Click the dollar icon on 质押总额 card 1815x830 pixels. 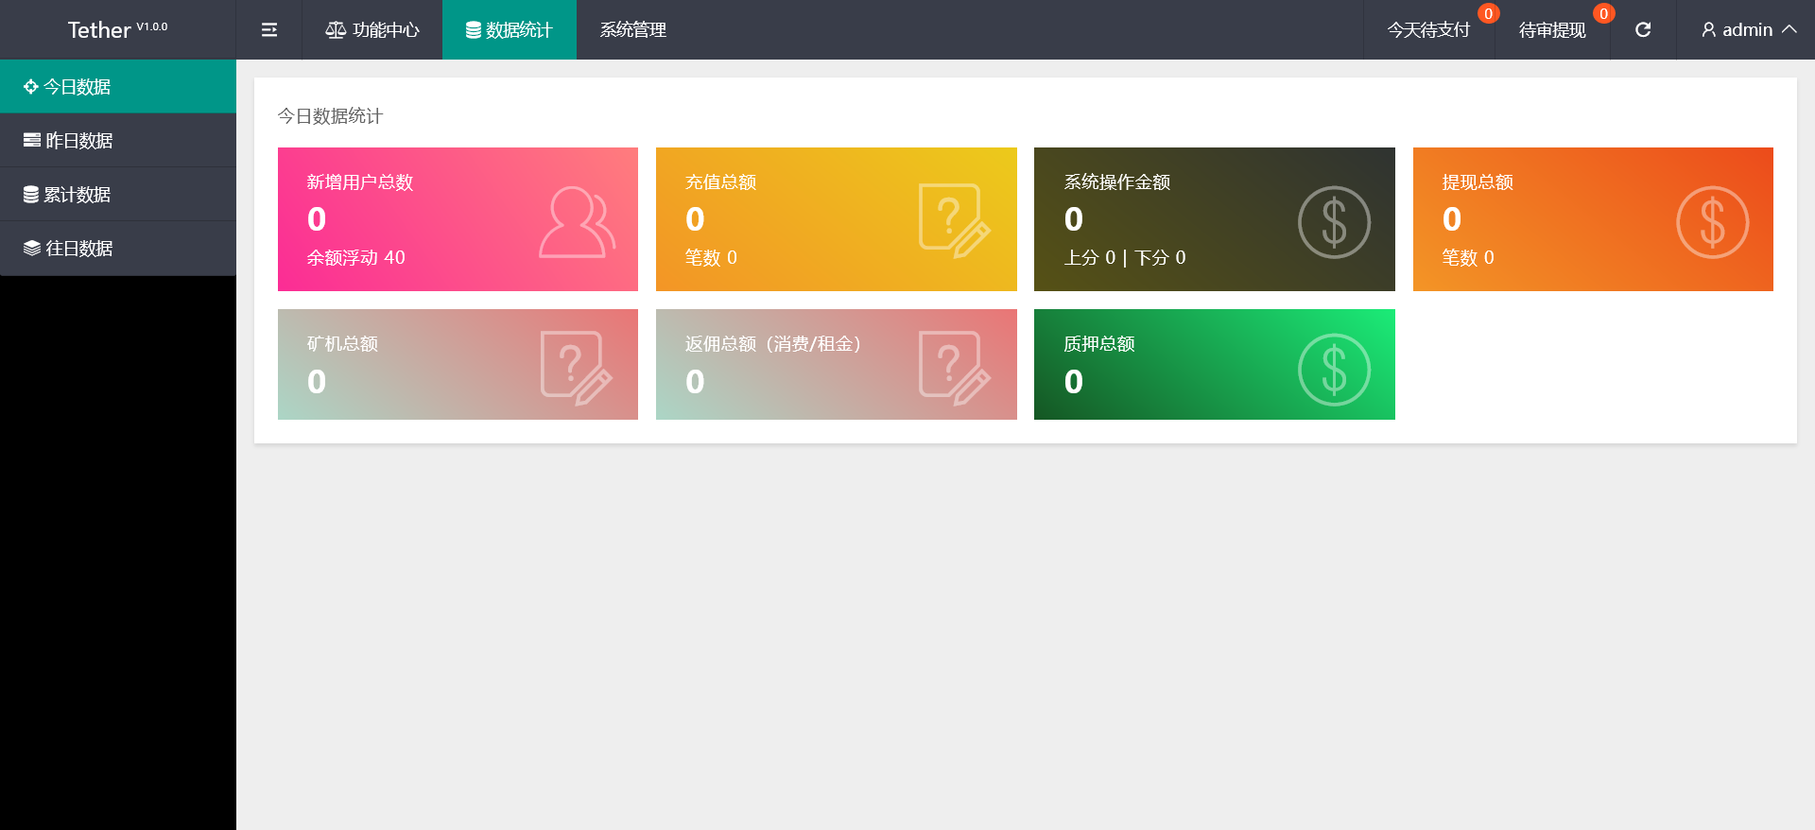point(1334,370)
